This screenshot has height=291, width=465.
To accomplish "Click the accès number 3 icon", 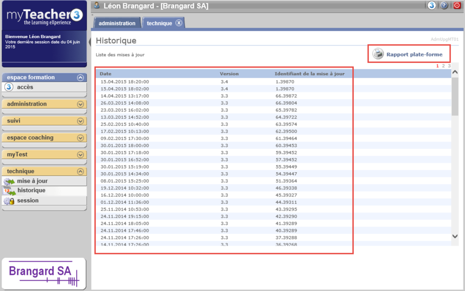I will click(x=9, y=87).
